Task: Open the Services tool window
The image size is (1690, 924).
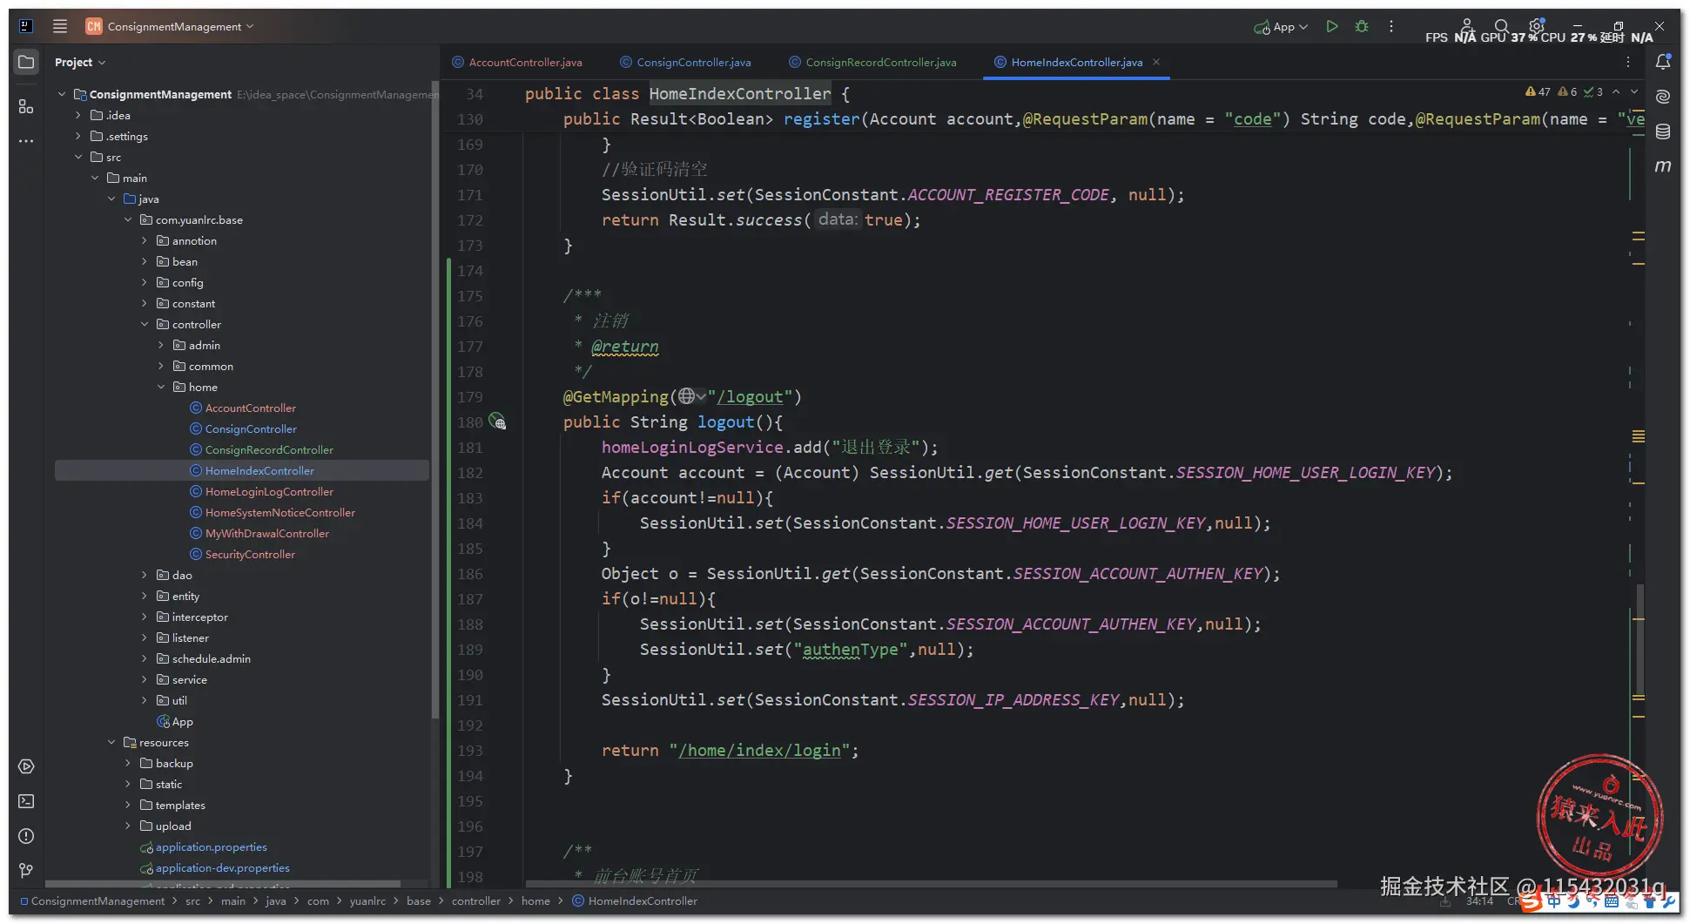Action: tap(26, 766)
